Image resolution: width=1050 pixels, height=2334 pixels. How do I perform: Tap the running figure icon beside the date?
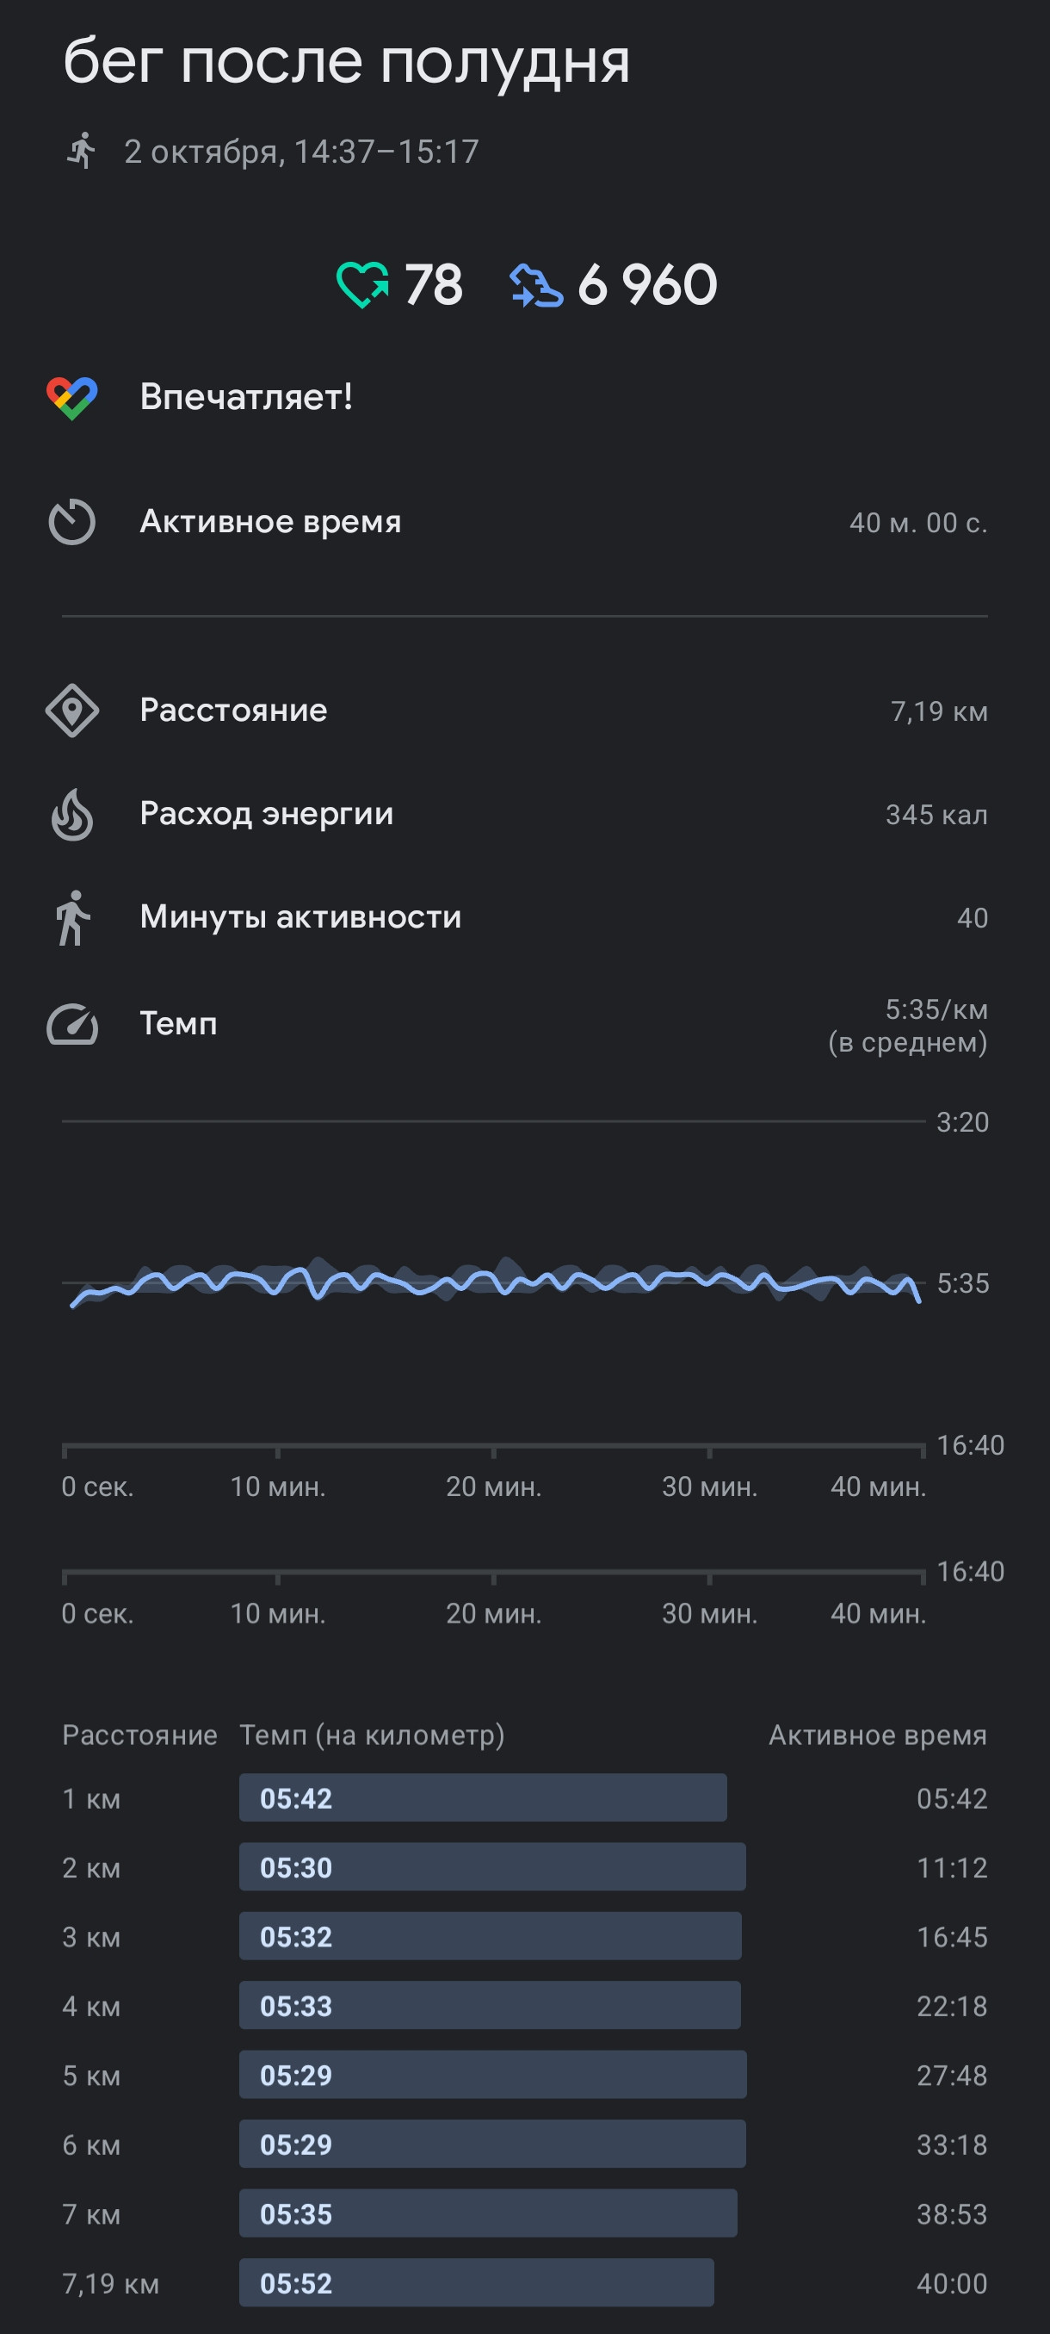83,151
